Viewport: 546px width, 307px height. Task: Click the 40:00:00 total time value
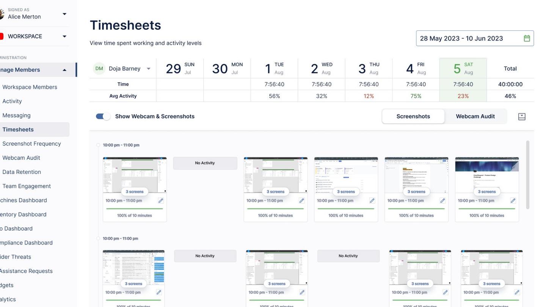tap(510, 84)
